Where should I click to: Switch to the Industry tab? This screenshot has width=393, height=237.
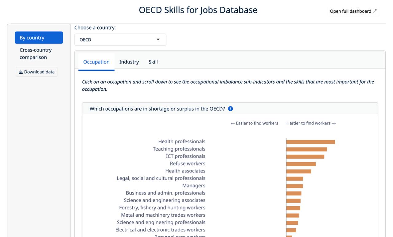coord(129,62)
